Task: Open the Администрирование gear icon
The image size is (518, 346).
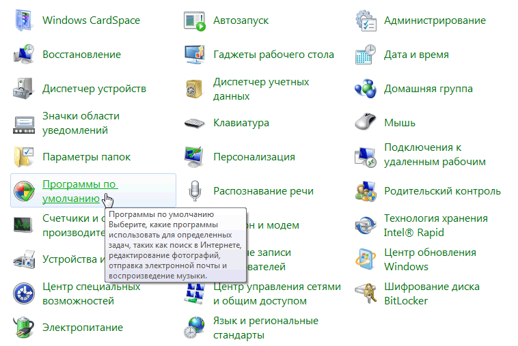Action: point(366,20)
